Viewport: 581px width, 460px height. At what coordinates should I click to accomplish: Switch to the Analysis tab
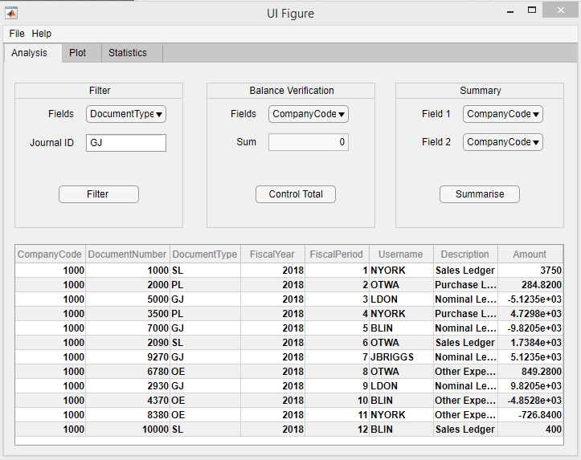click(33, 53)
